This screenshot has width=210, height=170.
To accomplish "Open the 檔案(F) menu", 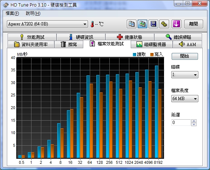I will click(12, 13).
